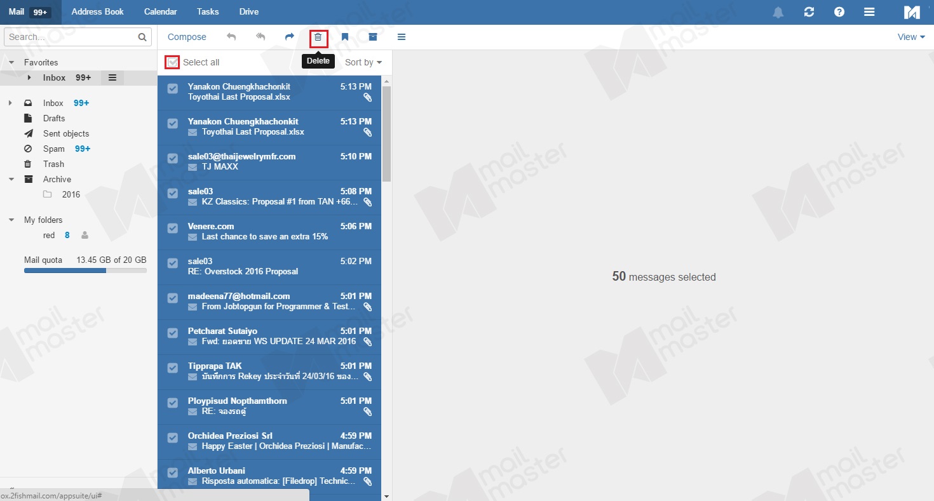The width and height of the screenshot is (934, 501).
Task: Delete selected messages with trash icon
Action: [318, 37]
